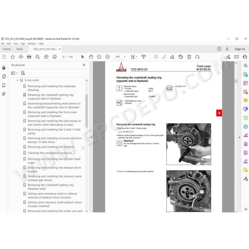Click the Save file icon in toolbar

tap(4, 57)
